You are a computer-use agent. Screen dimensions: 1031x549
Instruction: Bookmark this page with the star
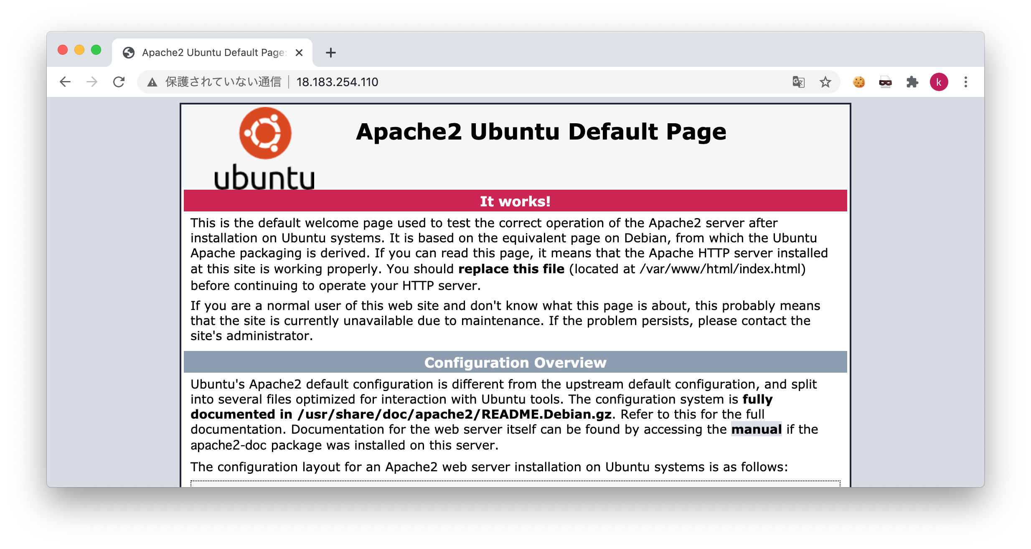(825, 82)
